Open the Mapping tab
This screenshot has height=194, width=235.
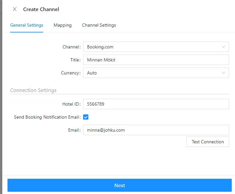pos(63,25)
